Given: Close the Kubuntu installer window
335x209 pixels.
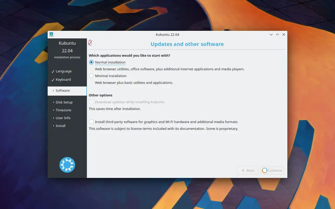Looking at the screenshot, I should click(x=284, y=34).
